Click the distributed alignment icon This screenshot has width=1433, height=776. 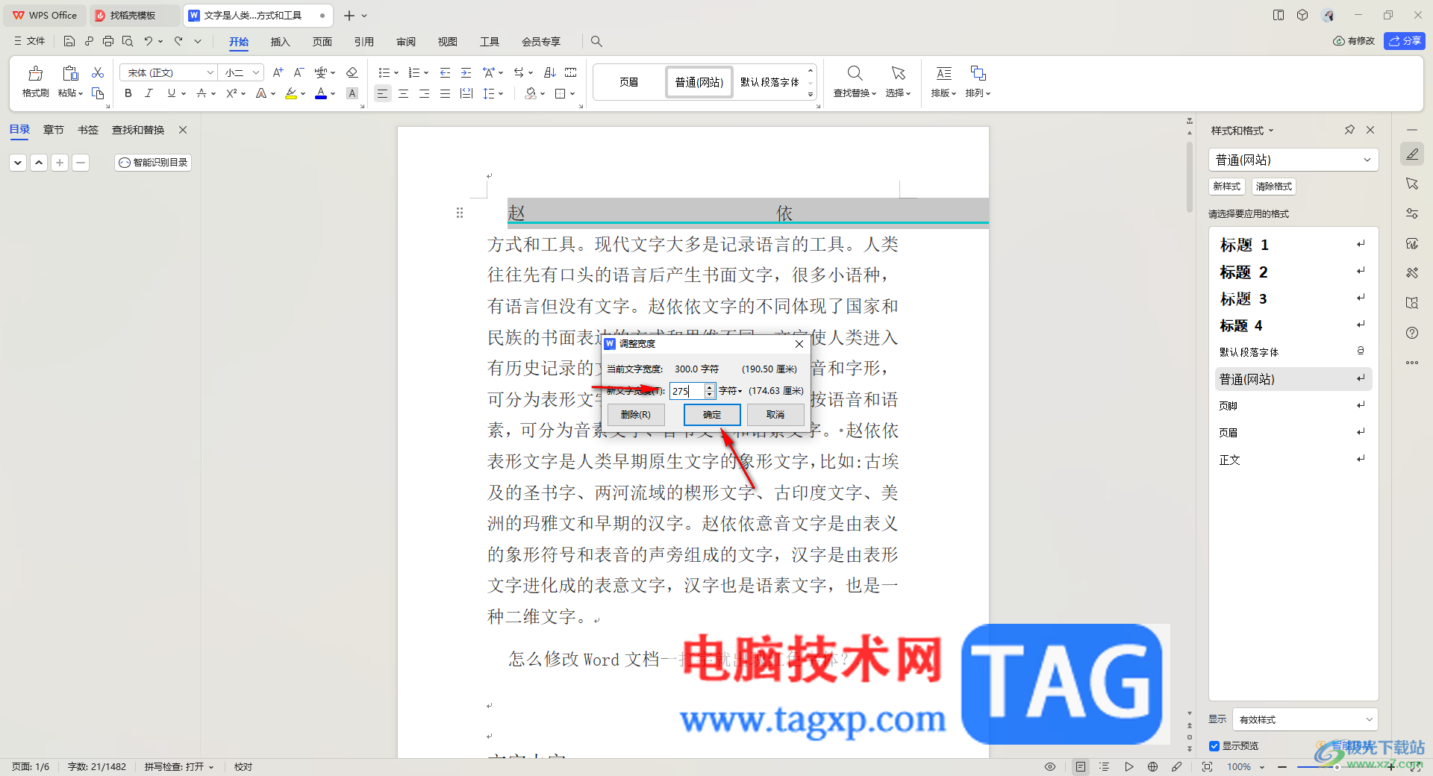coord(466,93)
